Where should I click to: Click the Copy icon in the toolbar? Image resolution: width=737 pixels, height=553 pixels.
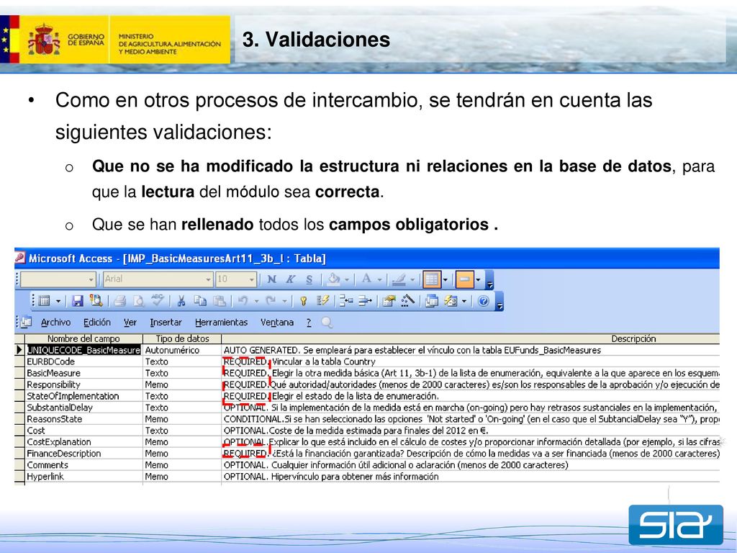[x=200, y=301]
